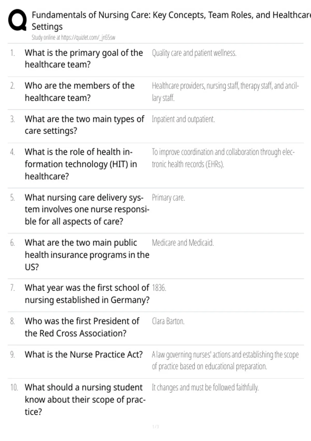Select the question 'What is the Nurse Practice Act?'
Viewport: 311px width, 441px height.
click(84, 354)
